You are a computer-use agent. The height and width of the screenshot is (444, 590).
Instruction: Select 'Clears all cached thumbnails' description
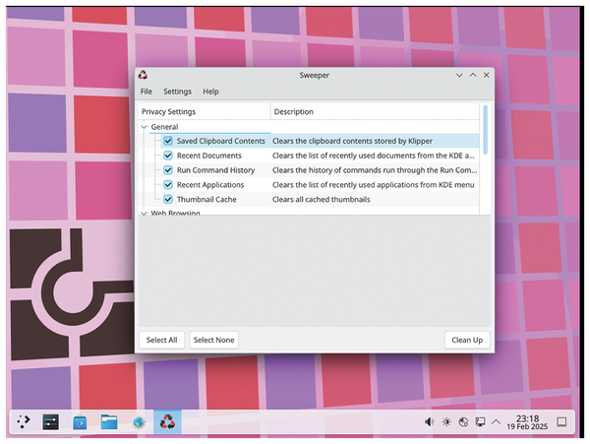click(x=321, y=199)
